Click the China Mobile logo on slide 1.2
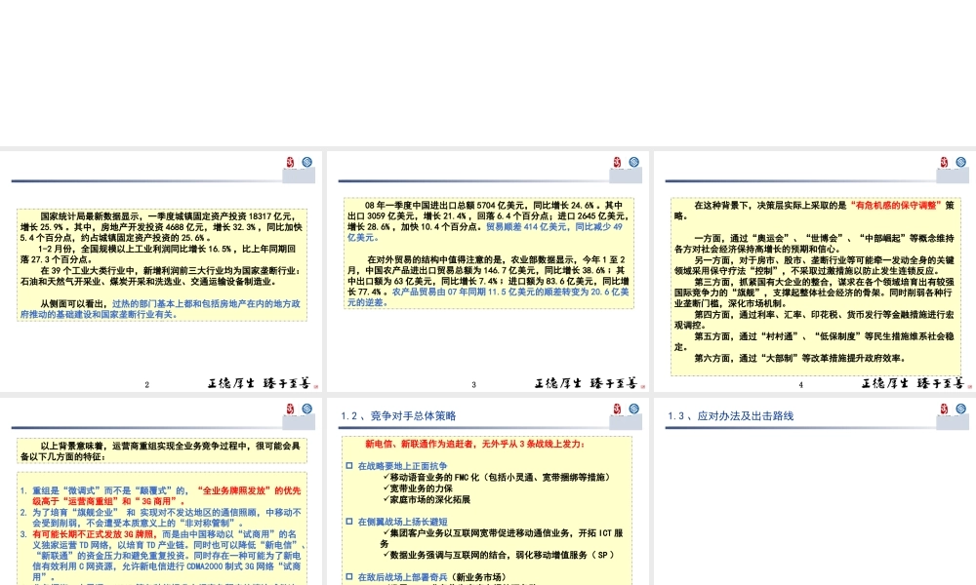The width and height of the screenshot is (976, 585). click(x=633, y=409)
